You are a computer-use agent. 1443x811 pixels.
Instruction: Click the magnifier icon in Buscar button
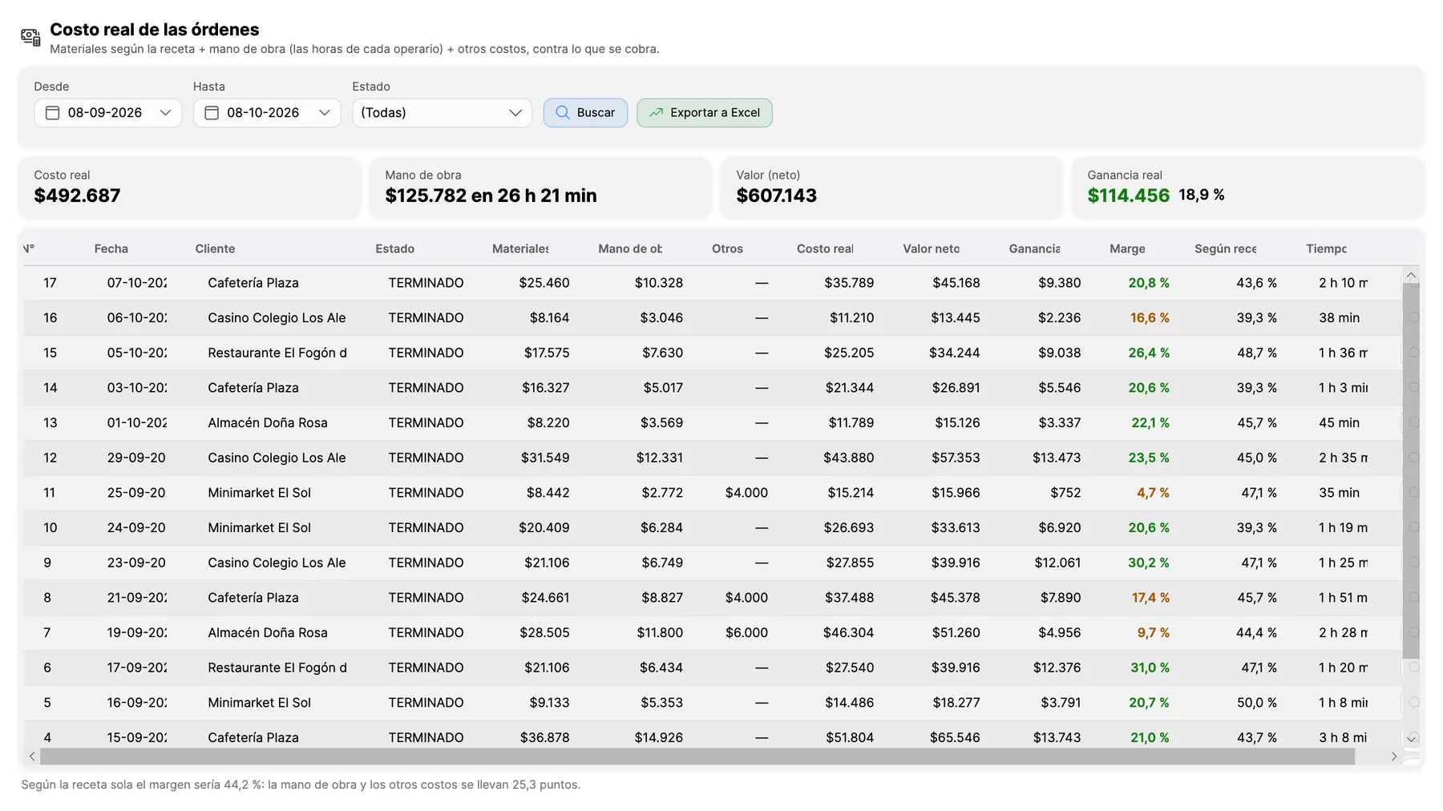563,113
